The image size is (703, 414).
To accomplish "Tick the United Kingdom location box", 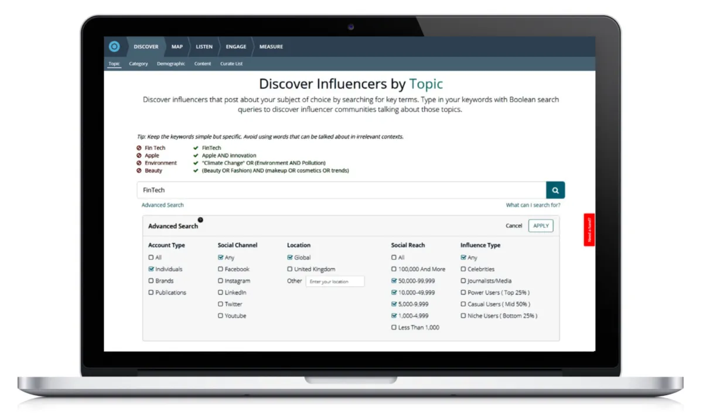I will point(290,269).
